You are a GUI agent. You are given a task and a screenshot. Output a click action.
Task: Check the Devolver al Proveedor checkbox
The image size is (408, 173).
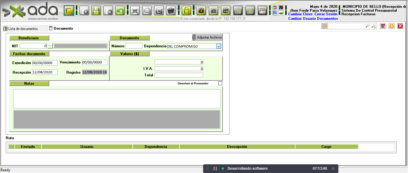pyautogui.click(x=220, y=84)
